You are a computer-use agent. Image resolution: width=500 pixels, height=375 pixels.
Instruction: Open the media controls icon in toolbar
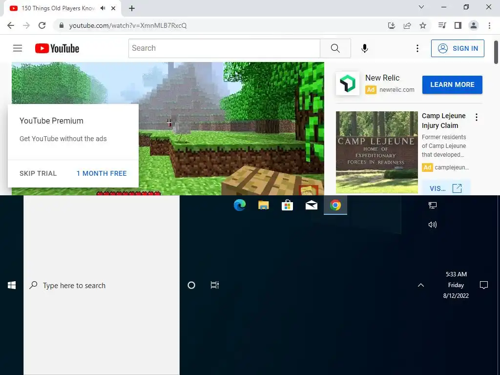click(x=442, y=25)
